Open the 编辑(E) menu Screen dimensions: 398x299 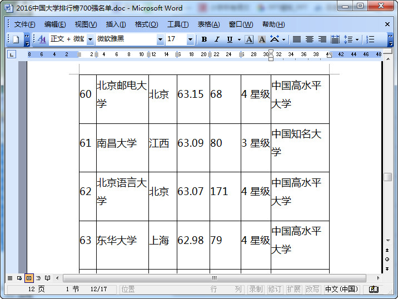[55, 24]
